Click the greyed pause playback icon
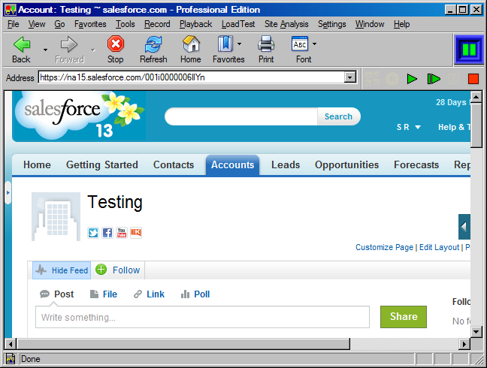Viewport: 487px width, 368px height. pyautogui.click(x=453, y=79)
